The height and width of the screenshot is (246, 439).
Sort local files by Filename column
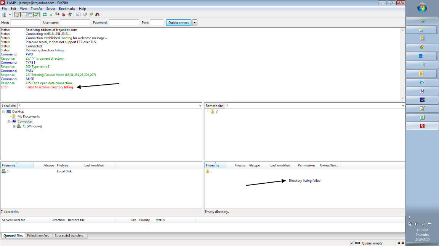(x=17, y=166)
